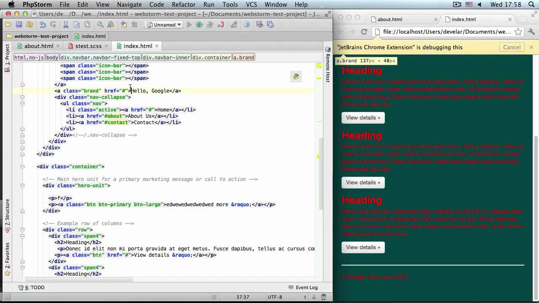Click the Chrome address bar URL
The image size is (539, 303).
(446, 32)
